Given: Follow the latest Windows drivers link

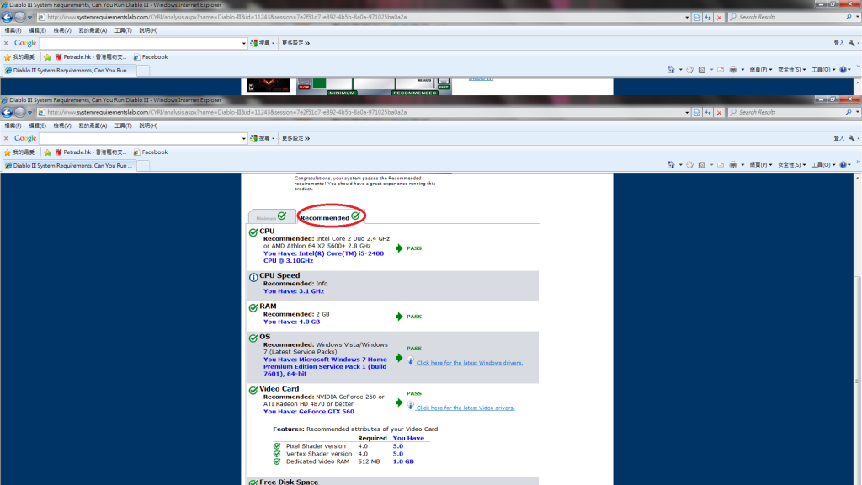Looking at the screenshot, I should pyautogui.click(x=469, y=363).
